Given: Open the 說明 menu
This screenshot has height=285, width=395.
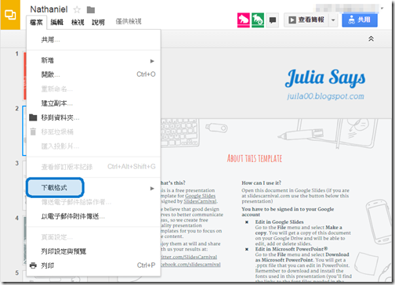Looking at the screenshot, I should tap(98, 23).
